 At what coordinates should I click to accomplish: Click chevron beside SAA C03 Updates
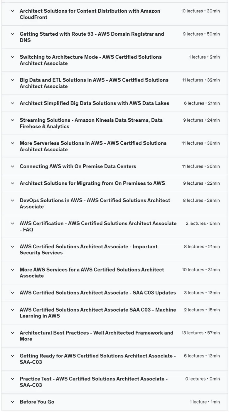tap(12, 293)
